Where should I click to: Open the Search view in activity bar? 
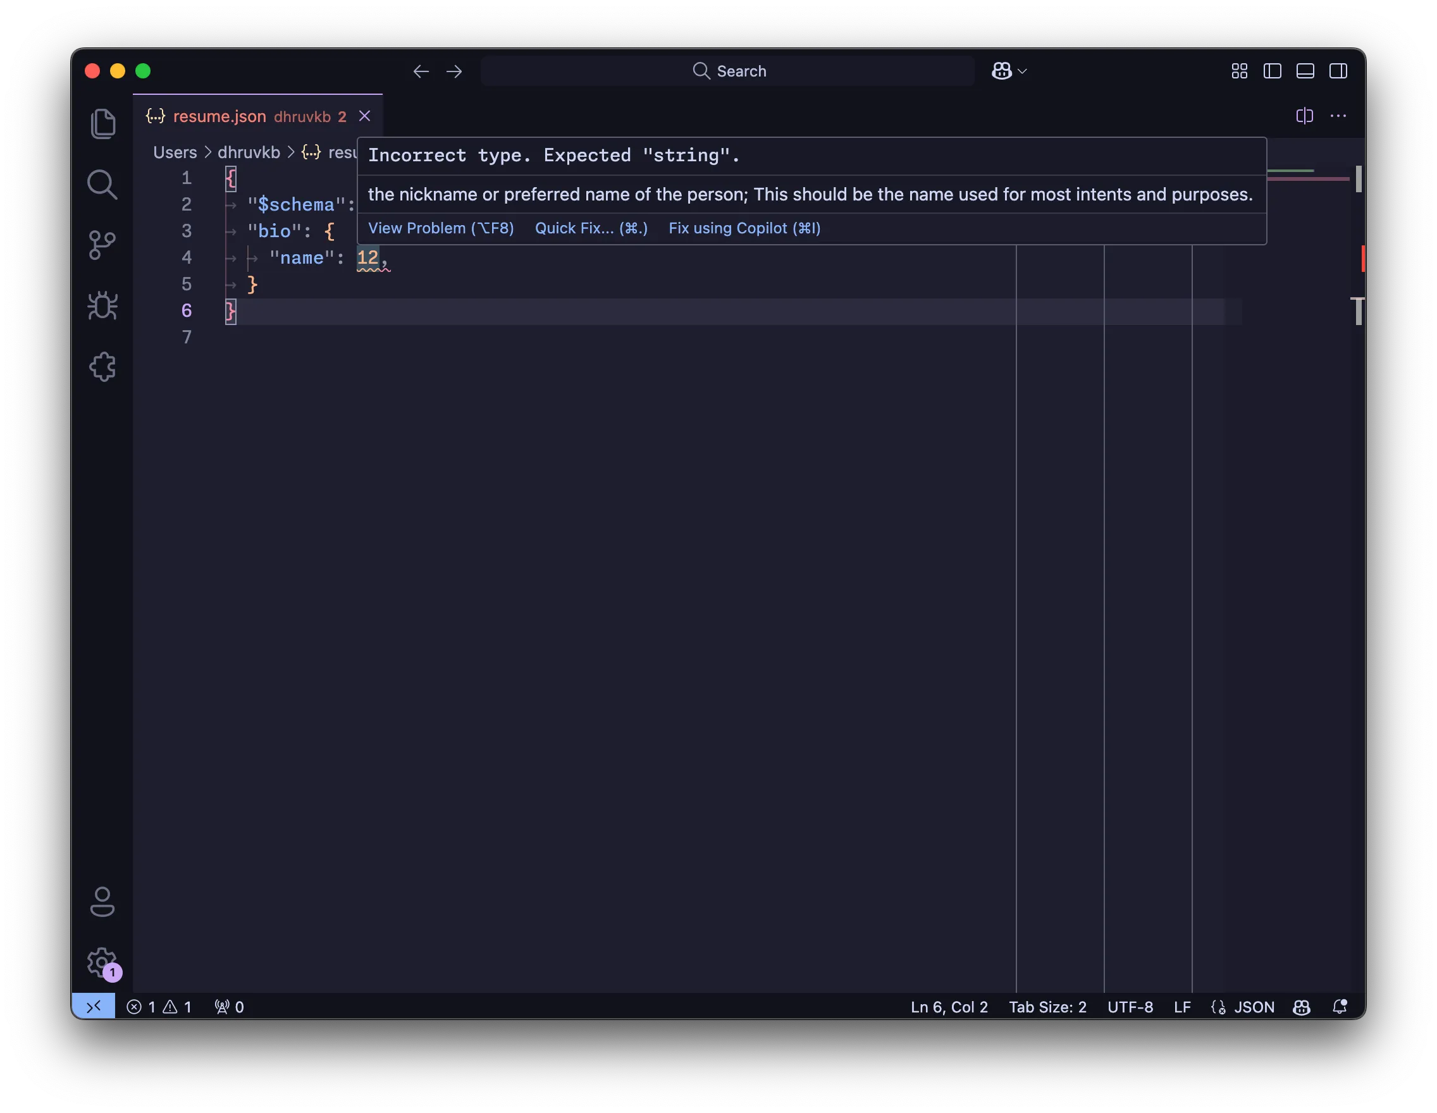102,185
